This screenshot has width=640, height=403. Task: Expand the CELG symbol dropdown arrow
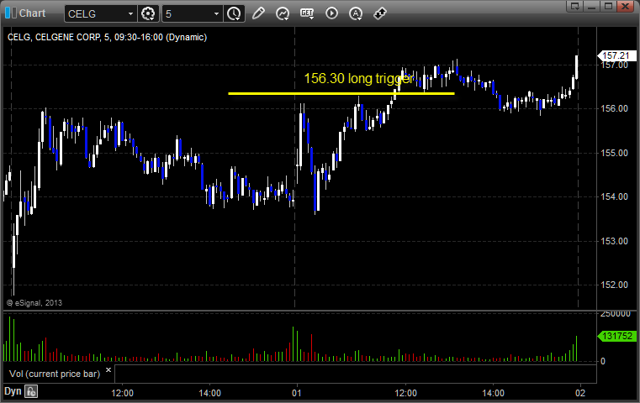(130, 14)
